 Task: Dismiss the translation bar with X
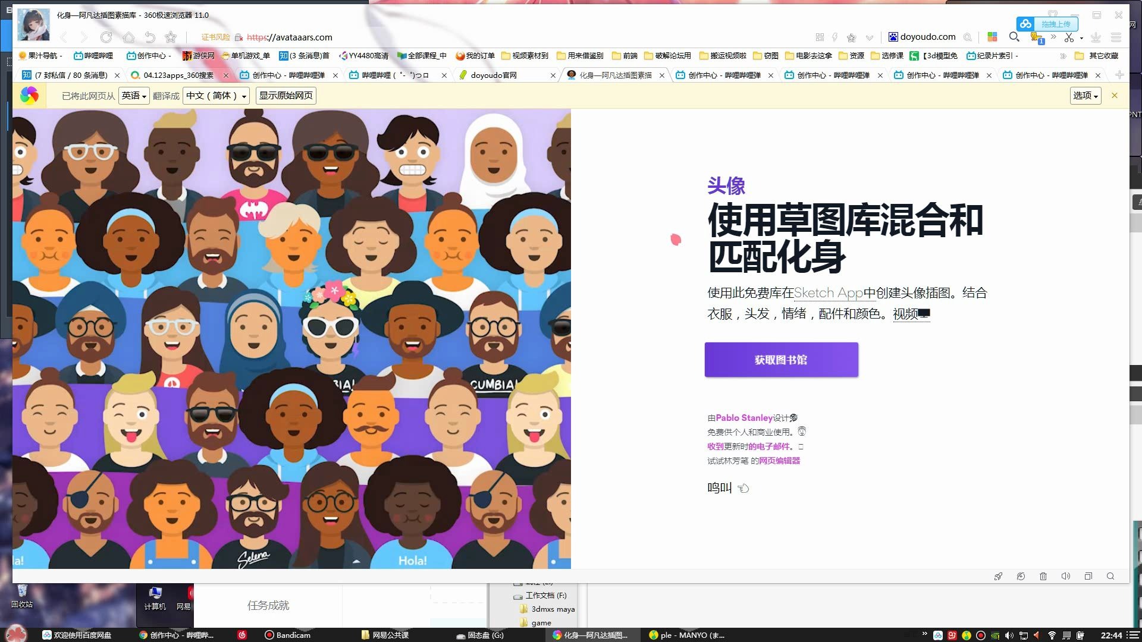(x=1115, y=95)
